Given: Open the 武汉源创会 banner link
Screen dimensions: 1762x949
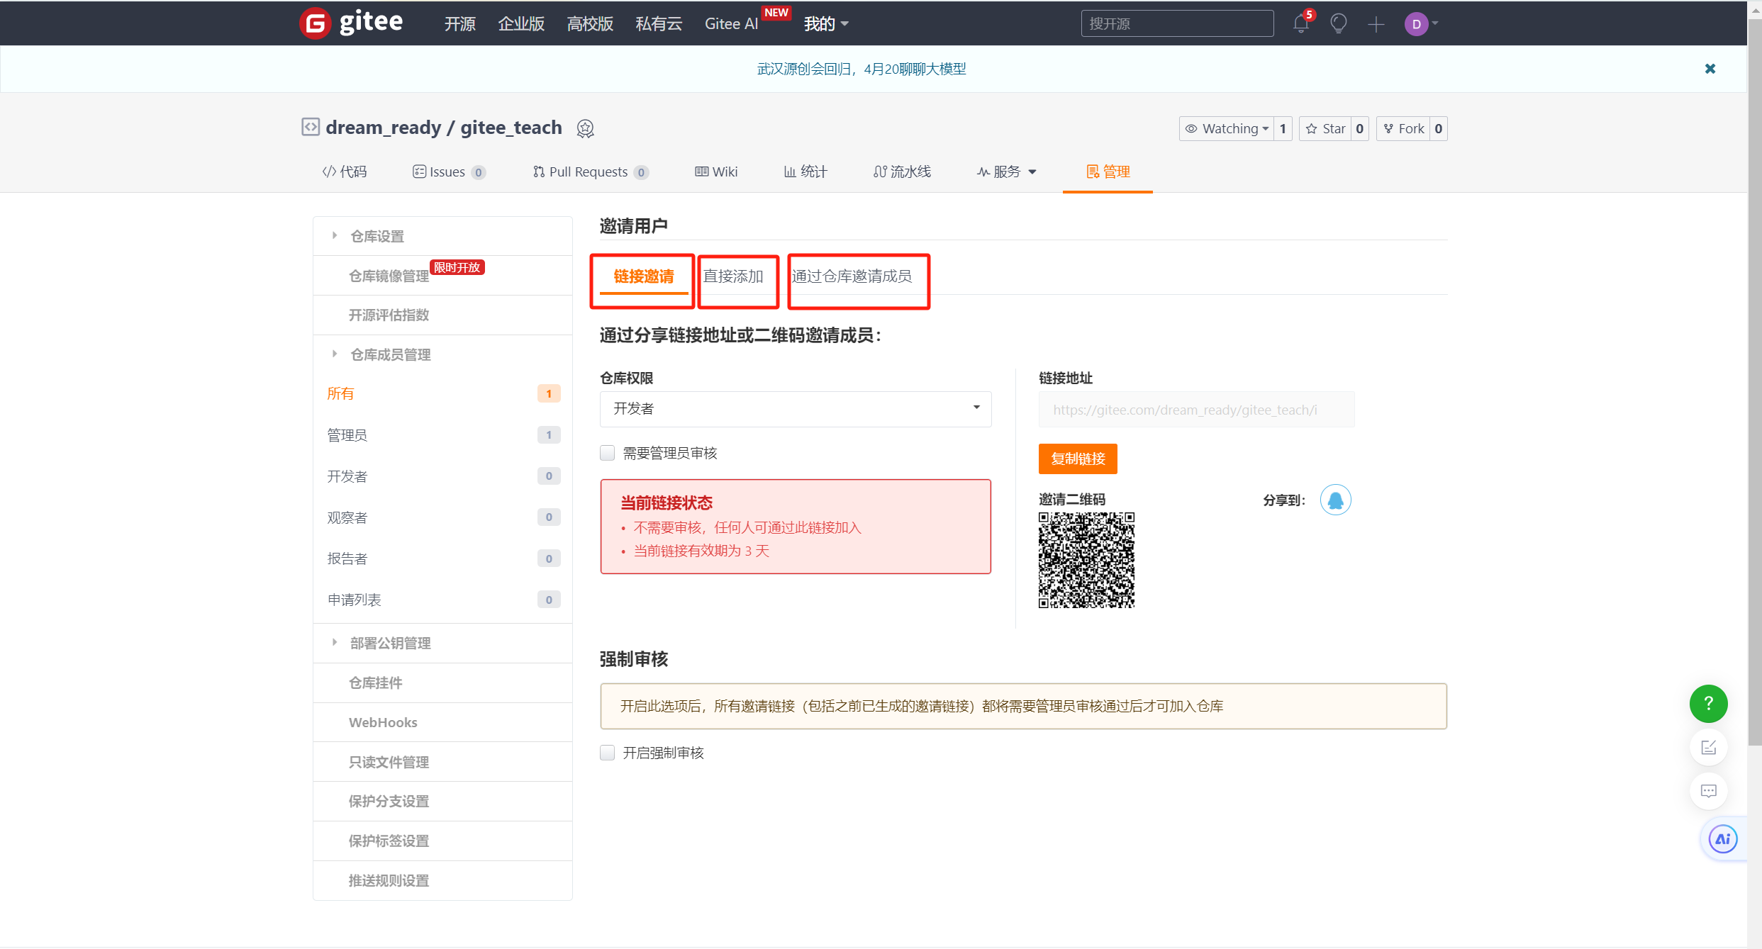Looking at the screenshot, I should coord(861,68).
